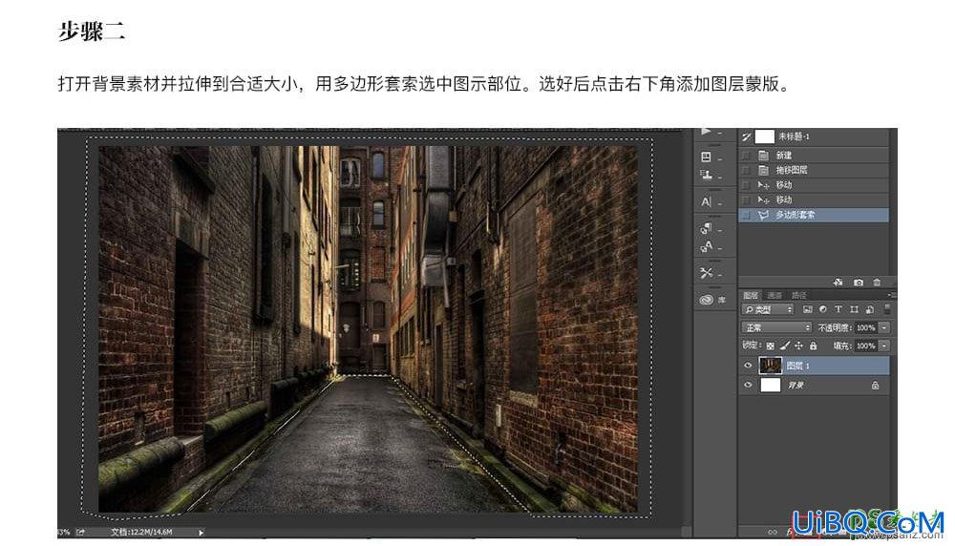Click 文档:12.2M/14.6M status text
The image size is (955, 546).
[141, 532]
